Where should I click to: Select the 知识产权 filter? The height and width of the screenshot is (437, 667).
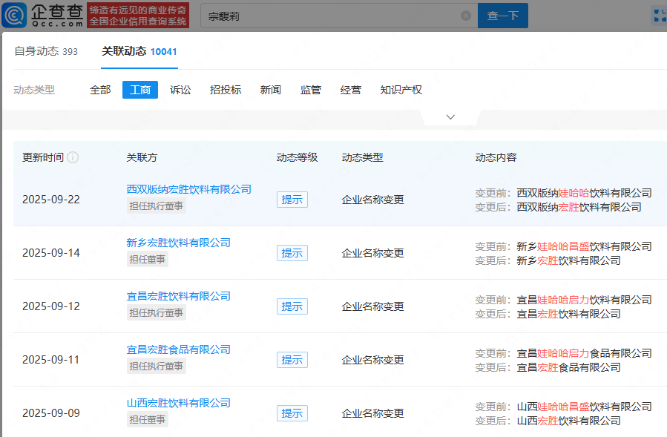[401, 90]
